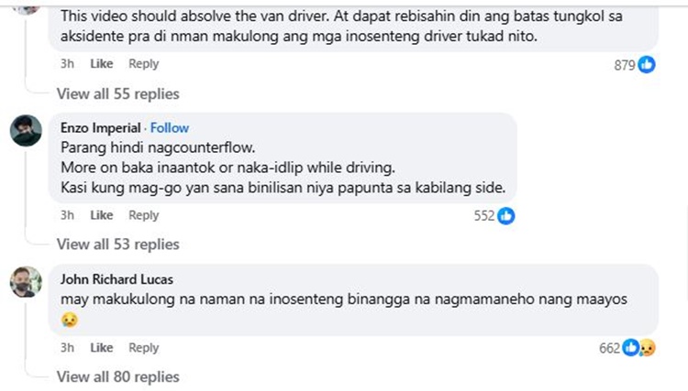
Task: Like John Richard Lucas's comment
Action: (102, 348)
